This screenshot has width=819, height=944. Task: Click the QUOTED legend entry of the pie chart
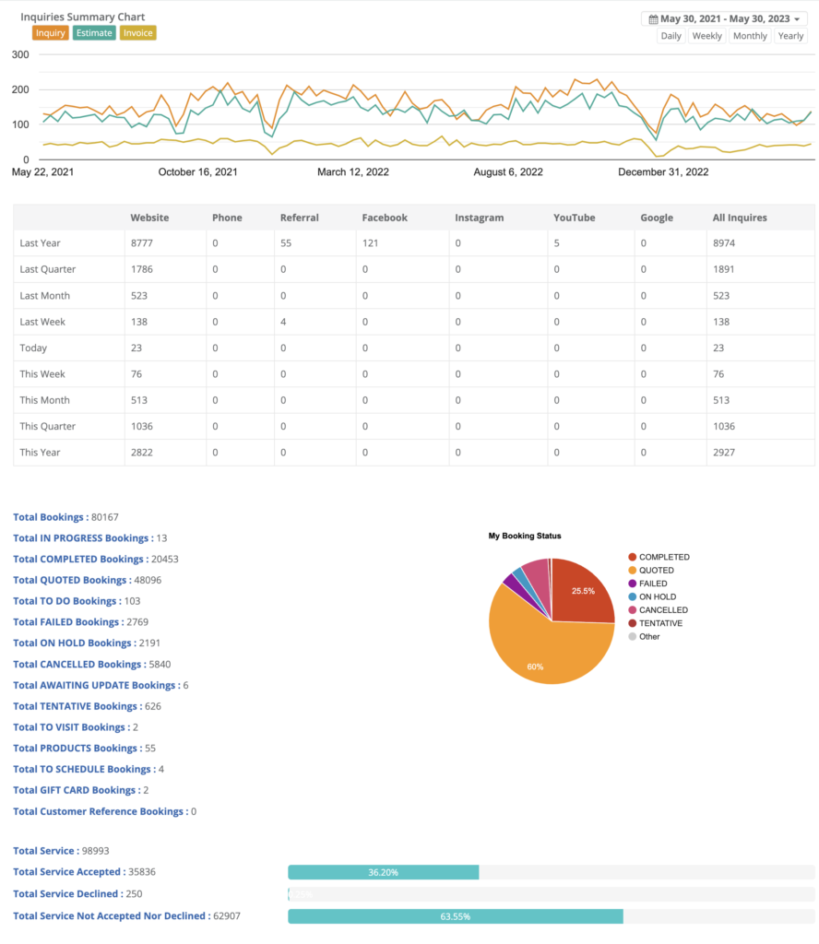651,571
